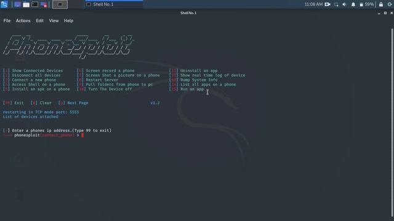Viewport: 394px width, 221px height.
Task: Open the volume speaker tray icon
Action: pyautogui.click(x=345, y=4)
